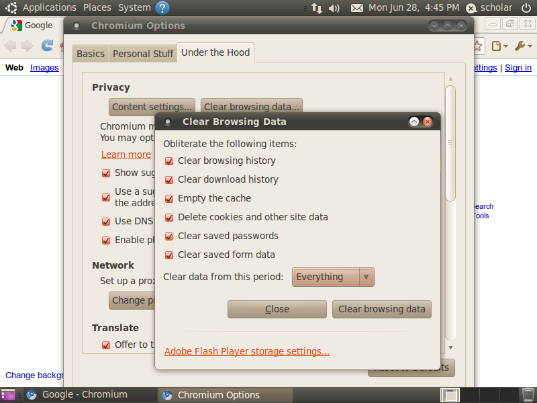This screenshot has height=403, width=537.
Task: Open the Places menu
Action: (97, 7)
